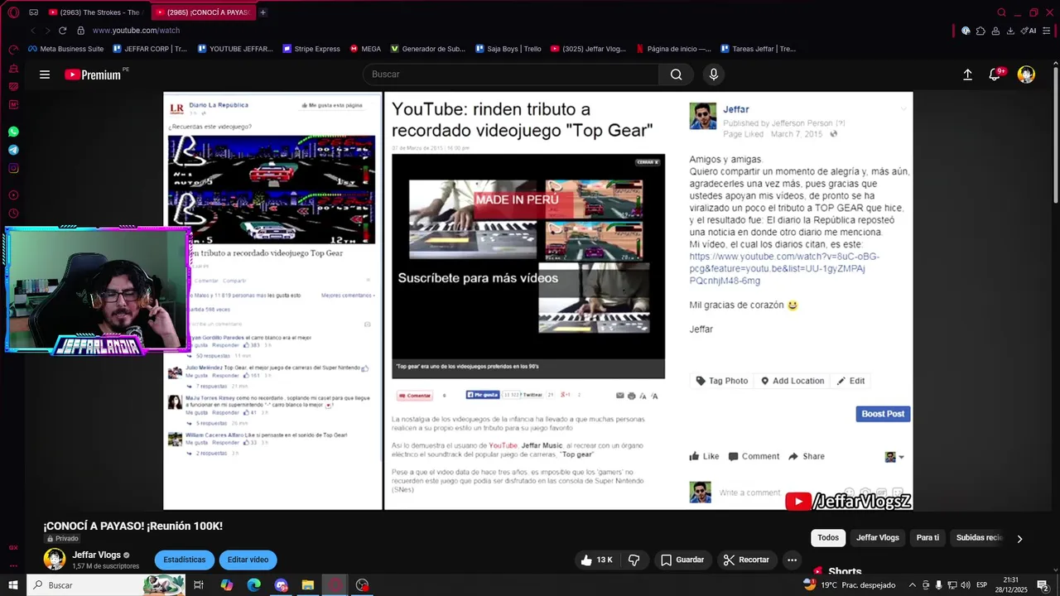Click Jeffar Vlogs channel name

click(96, 555)
